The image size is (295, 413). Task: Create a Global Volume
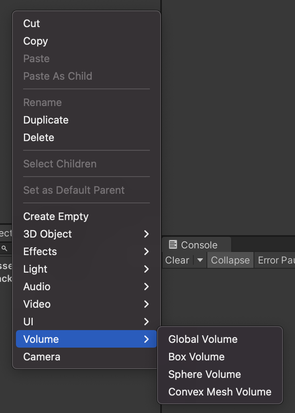click(203, 339)
